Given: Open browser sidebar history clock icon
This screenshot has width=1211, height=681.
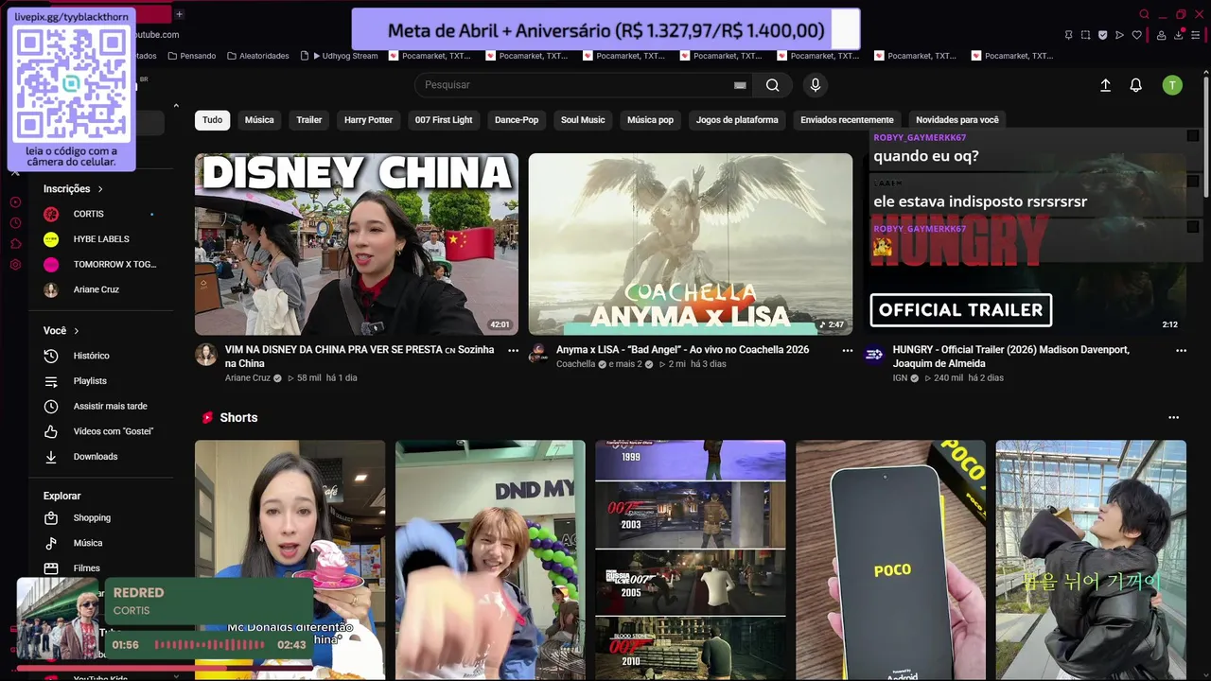Looking at the screenshot, I should click(15, 223).
